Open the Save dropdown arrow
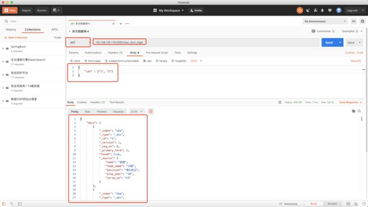This screenshot has width=368, height=207. click(x=360, y=42)
